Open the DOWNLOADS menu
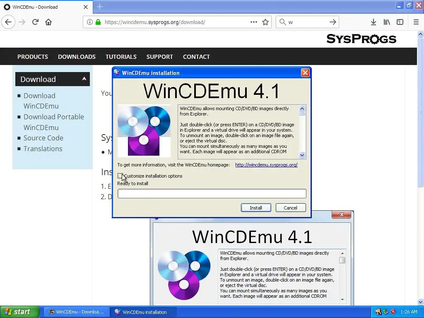The width and height of the screenshot is (424, 318). point(77,57)
